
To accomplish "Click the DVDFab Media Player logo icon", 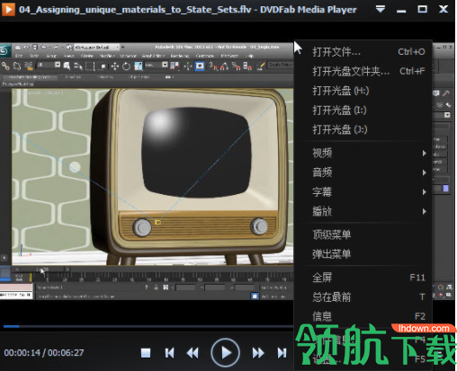I will 8,9.
